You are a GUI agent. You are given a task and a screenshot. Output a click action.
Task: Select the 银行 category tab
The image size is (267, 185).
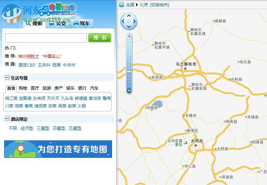(82, 88)
